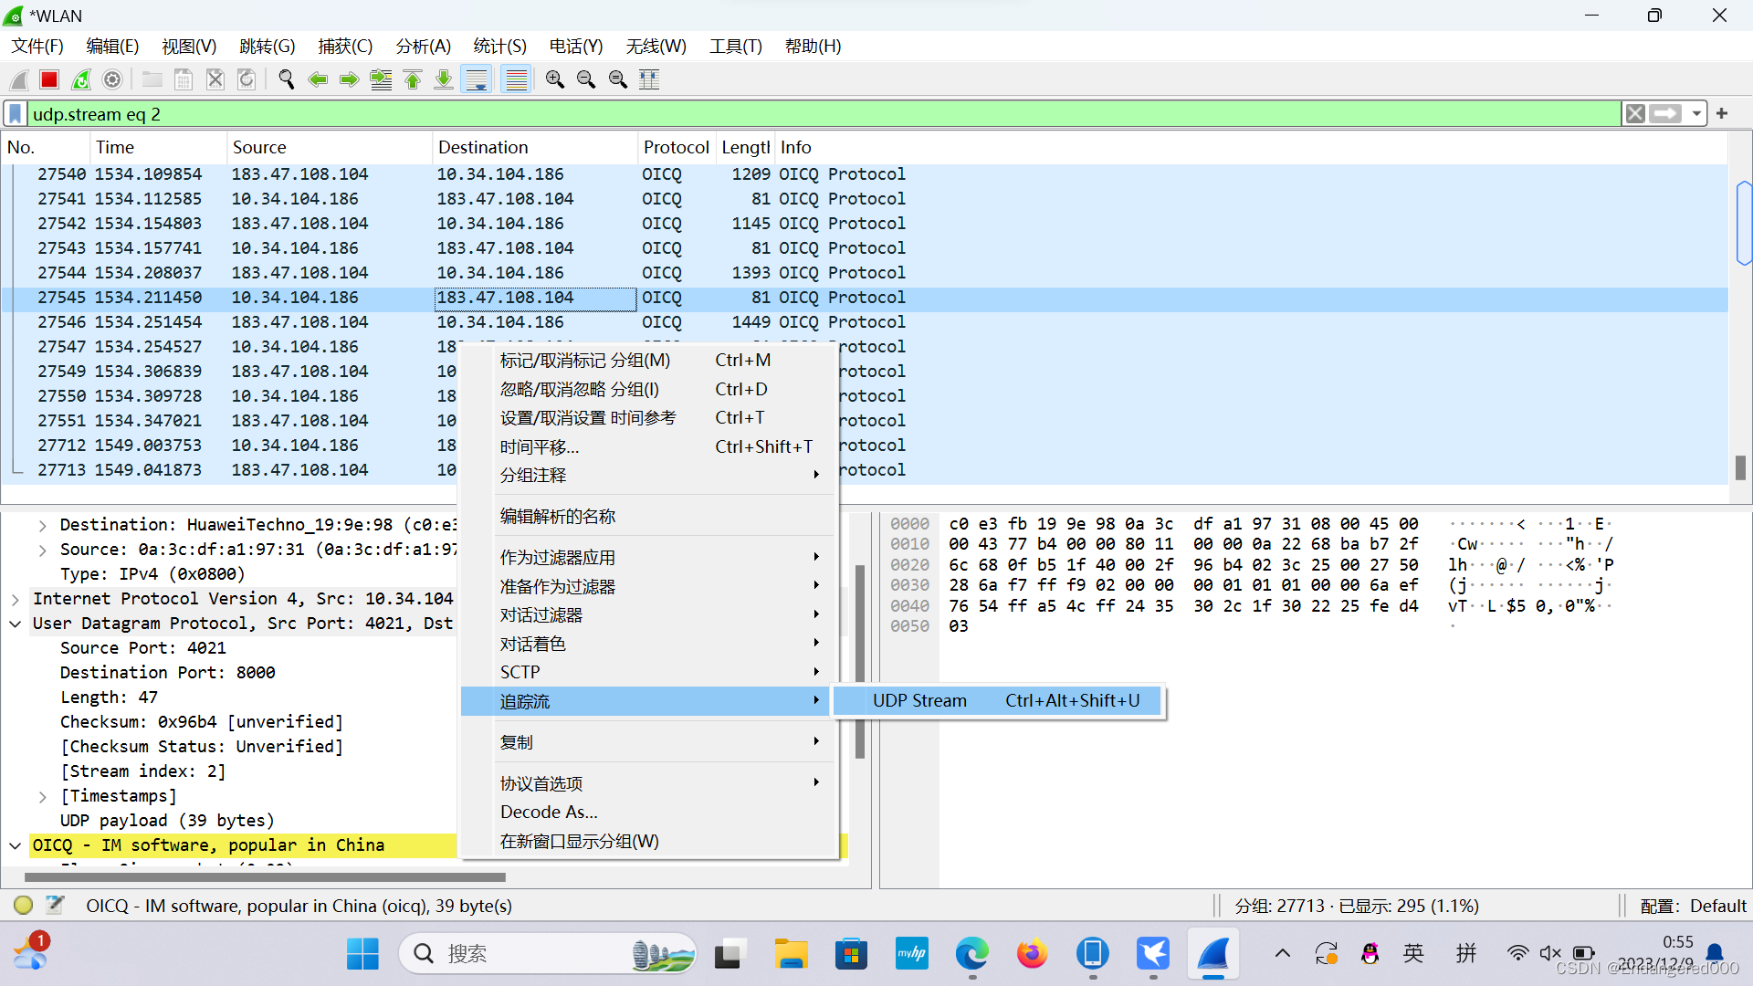Click the expert info status circle
Screen dimensions: 1753x986
(x=24, y=905)
